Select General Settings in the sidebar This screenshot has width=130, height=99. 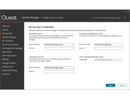coord(9,37)
